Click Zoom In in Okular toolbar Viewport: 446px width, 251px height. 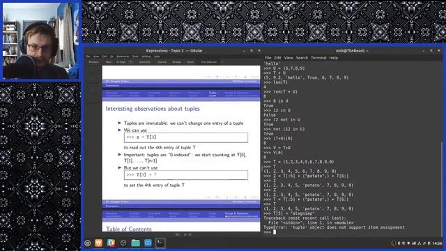pos(162,62)
